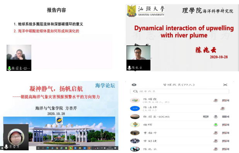Mute 张国良-IOCAS microphone in member list
This screenshot has width=239, height=153.
216,116
